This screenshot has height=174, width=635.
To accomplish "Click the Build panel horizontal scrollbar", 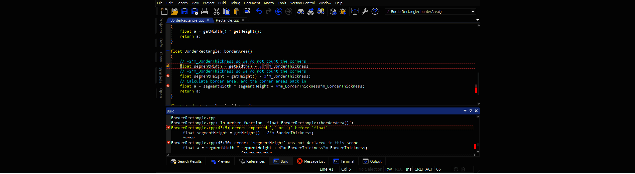I will (321, 155).
